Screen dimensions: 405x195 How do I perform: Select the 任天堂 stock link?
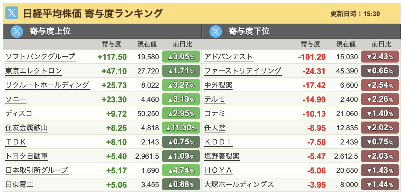(x=215, y=128)
